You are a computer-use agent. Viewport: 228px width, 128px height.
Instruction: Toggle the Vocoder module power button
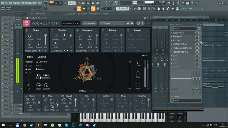tap(52, 30)
